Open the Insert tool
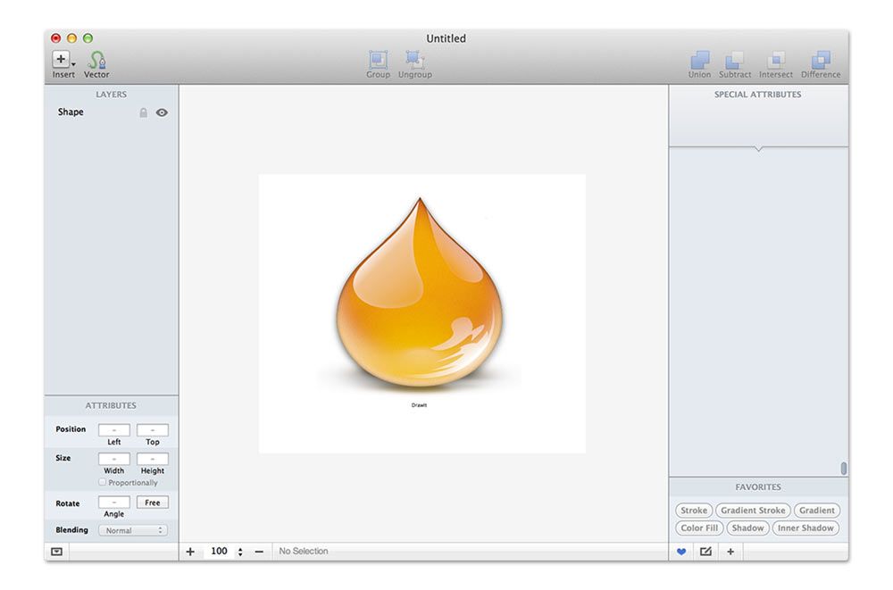 tap(61, 59)
